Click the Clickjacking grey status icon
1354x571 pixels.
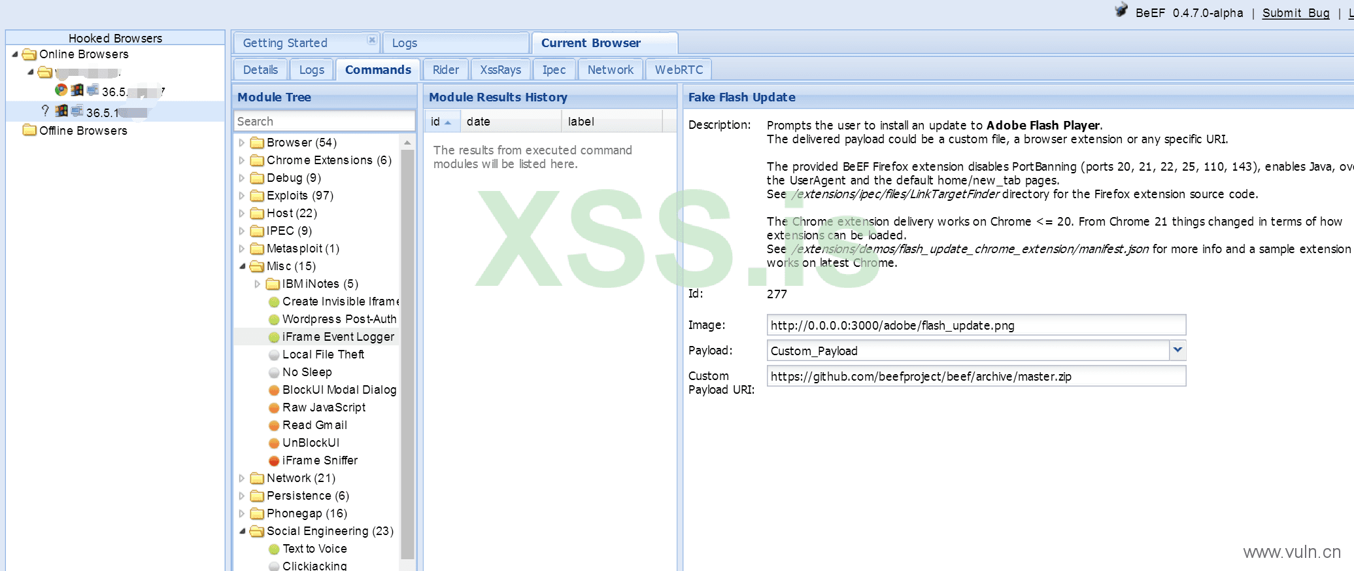(x=274, y=566)
